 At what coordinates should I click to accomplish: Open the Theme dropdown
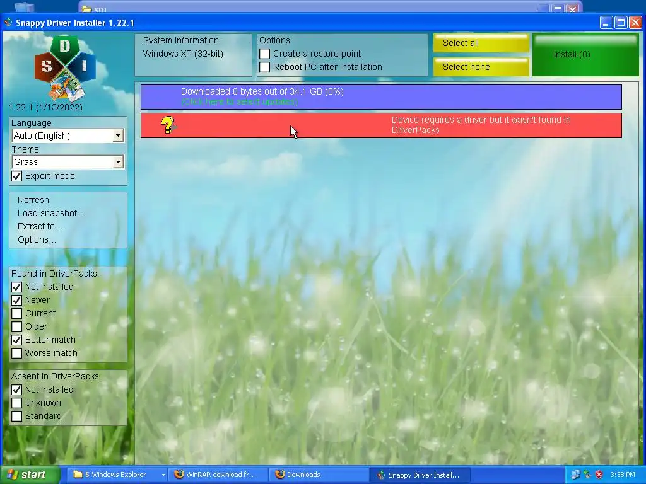pyautogui.click(x=118, y=162)
